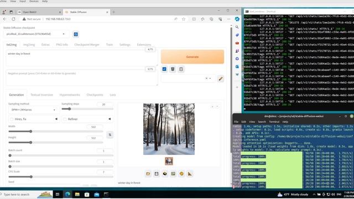This screenshot has height=199, width=354.
Task: Show hidden icons in the system tray
Action: pyautogui.click(x=314, y=194)
